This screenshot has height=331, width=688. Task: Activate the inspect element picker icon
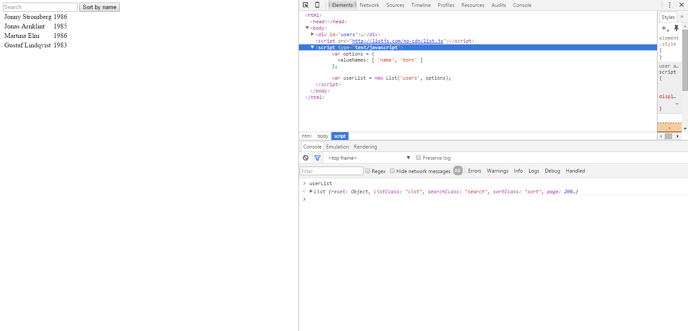pos(306,5)
